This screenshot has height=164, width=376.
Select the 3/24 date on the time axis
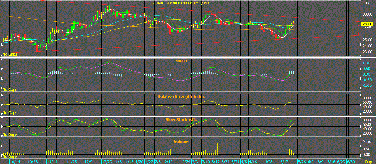(x=225, y=162)
